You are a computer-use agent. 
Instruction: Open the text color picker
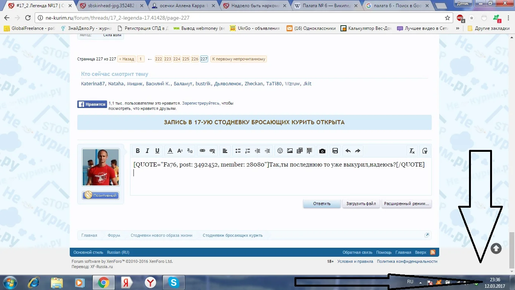pos(170,151)
